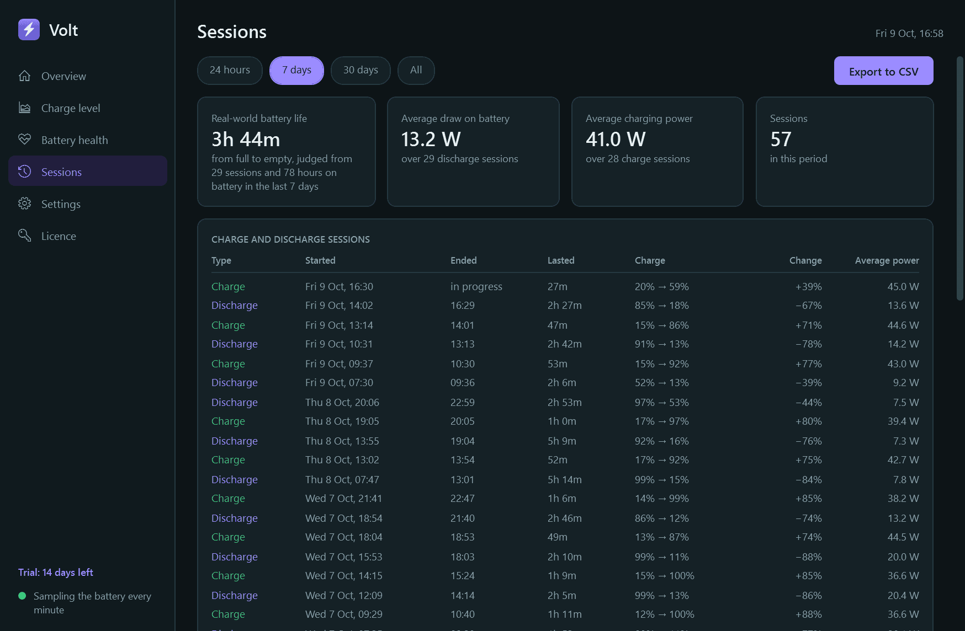This screenshot has width=965, height=631.
Task: Open the Licence page
Action: coord(88,236)
